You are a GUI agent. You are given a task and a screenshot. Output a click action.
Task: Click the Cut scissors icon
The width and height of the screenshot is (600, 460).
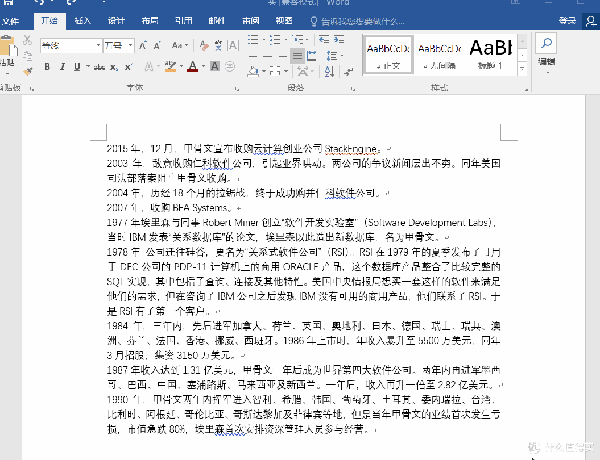click(x=27, y=40)
